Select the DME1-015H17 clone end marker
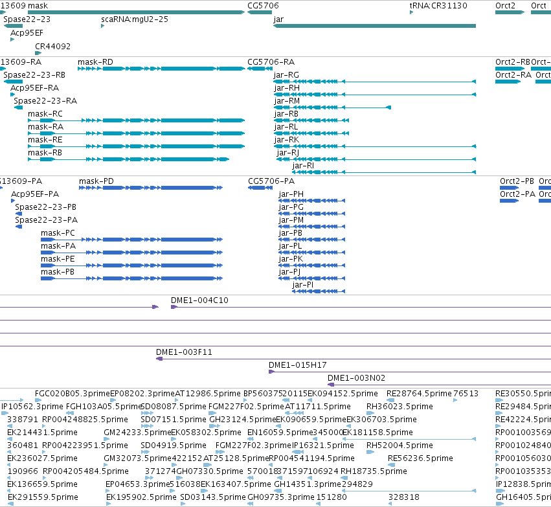Viewport: 551px width, 507px height. click(271, 372)
